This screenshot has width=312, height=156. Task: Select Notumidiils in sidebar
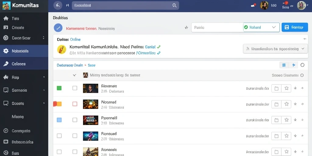24,51
